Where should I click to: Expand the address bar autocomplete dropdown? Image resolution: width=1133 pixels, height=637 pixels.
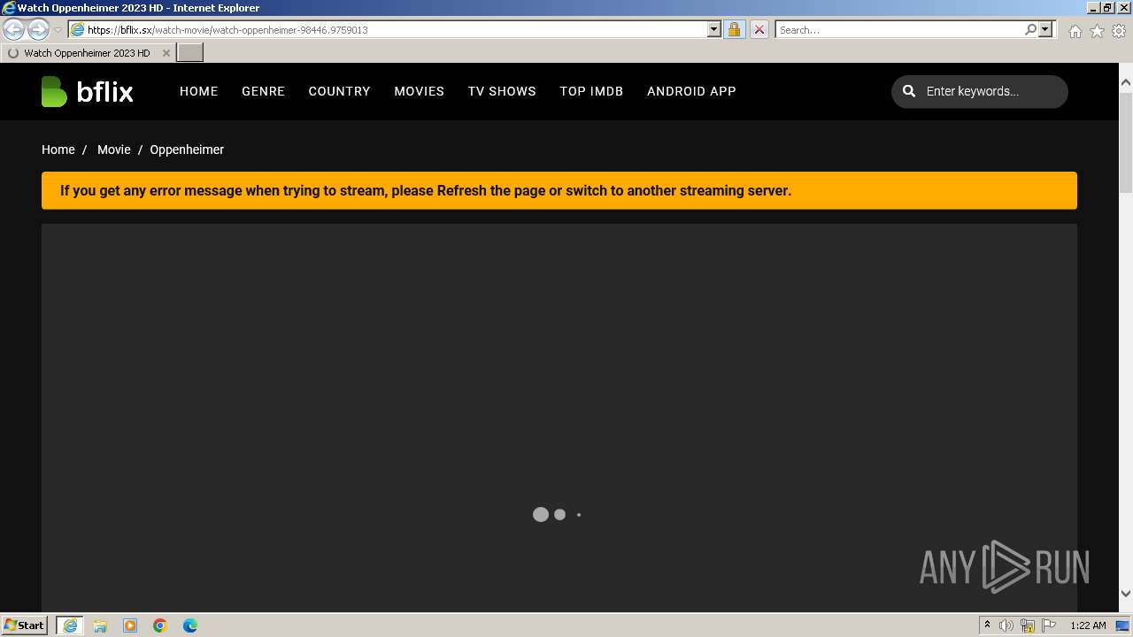(714, 29)
